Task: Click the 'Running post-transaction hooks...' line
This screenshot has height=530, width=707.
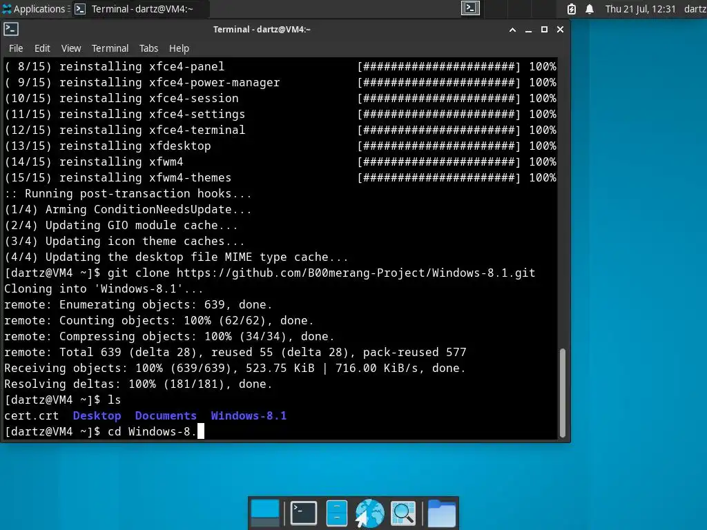Action: point(128,193)
